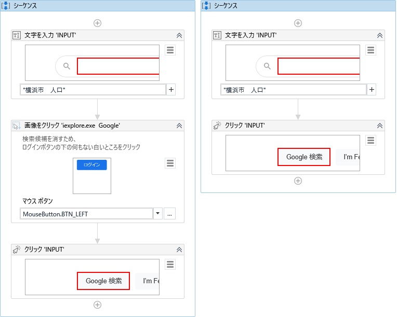Collapse the 画像をクリック 'iexplore.exe Google' activity
The height and width of the screenshot is (317, 397).
pos(179,126)
